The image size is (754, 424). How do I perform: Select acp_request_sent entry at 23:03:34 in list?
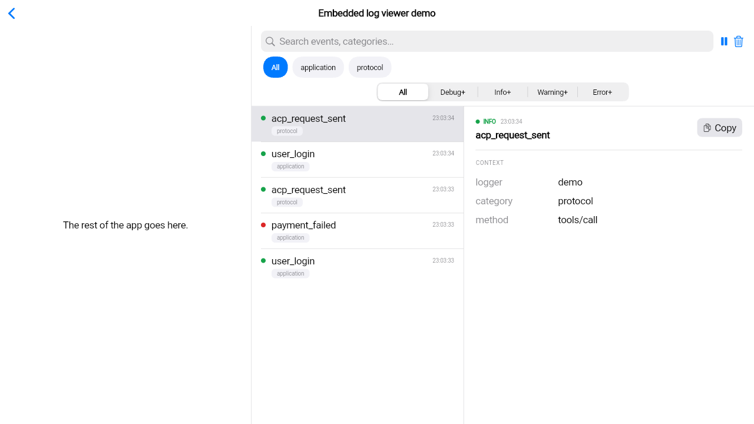pyautogui.click(x=358, y=124)
